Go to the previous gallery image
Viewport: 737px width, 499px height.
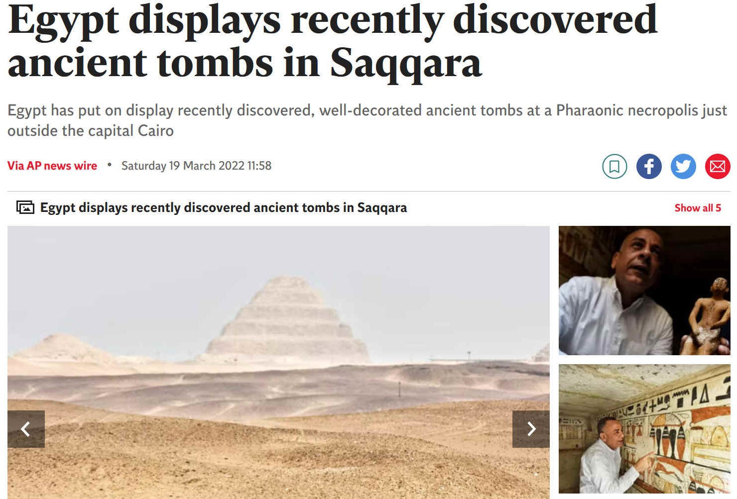click(26, 429)
